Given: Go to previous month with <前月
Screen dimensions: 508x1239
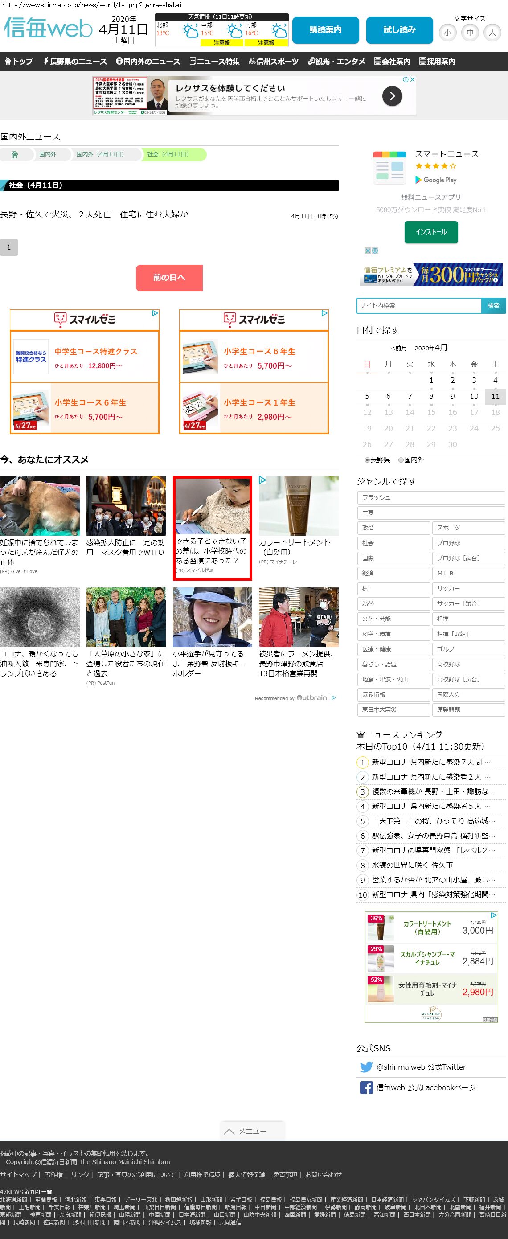Looking at the screenshot, I should point(399,348).
